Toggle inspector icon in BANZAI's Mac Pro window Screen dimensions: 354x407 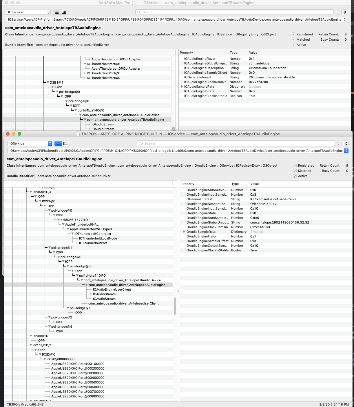[x=344, y=12]
